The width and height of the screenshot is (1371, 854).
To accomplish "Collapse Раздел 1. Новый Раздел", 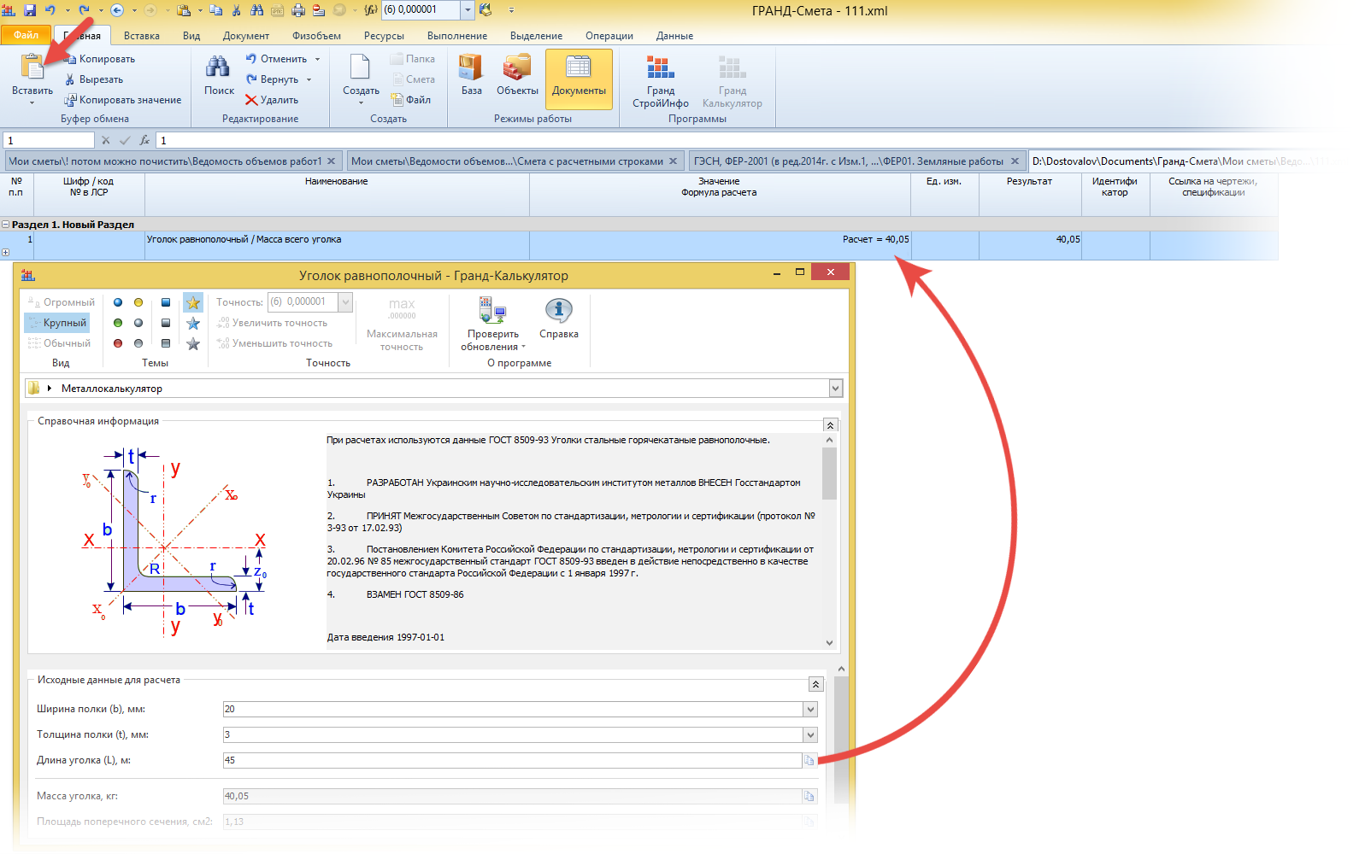I will 6,225.
